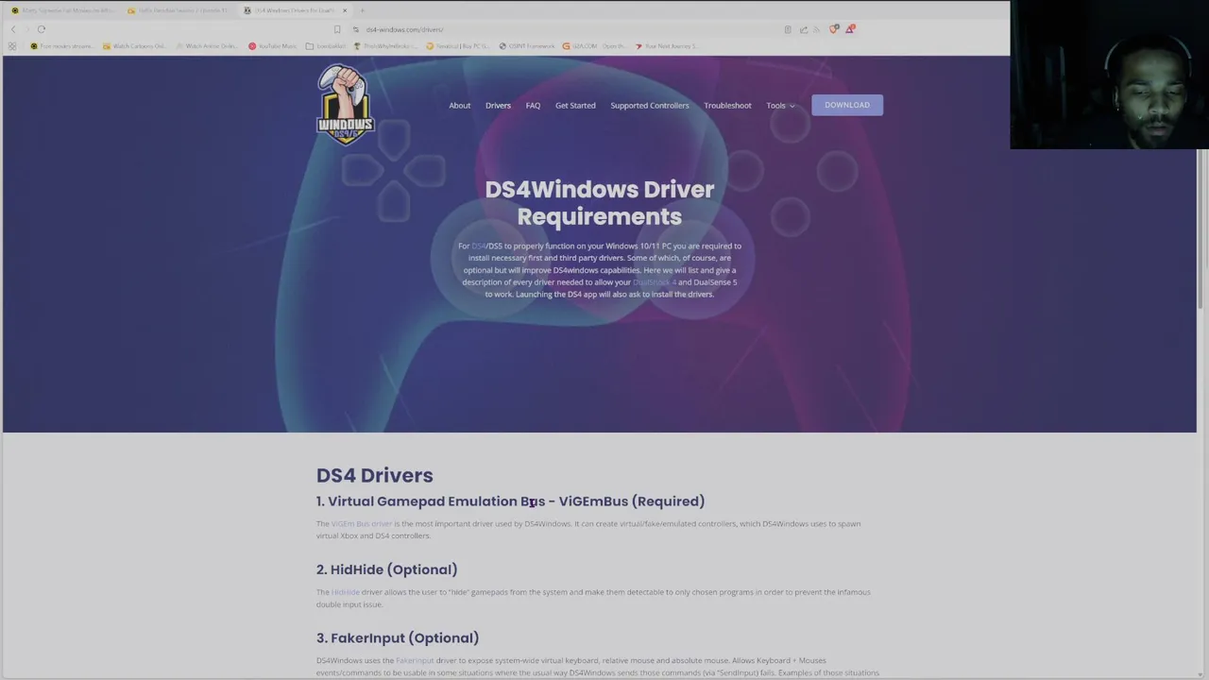1209x680 pixels.
Task: Click the DS4Windows logo in the header
Action: 346,105
